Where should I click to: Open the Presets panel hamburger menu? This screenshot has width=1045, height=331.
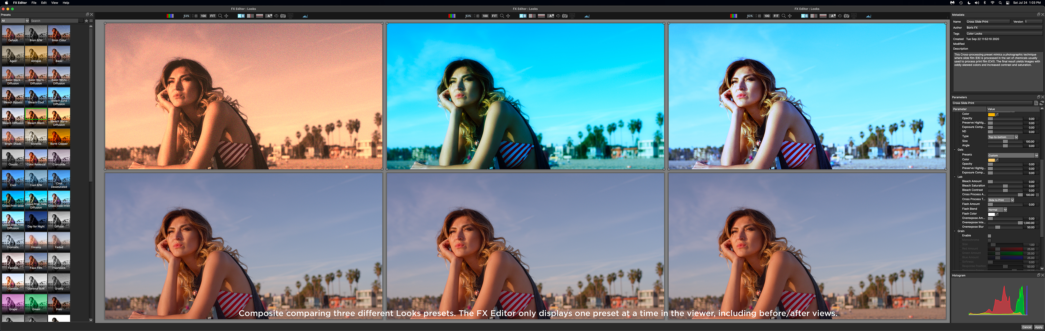coord(91,21)
